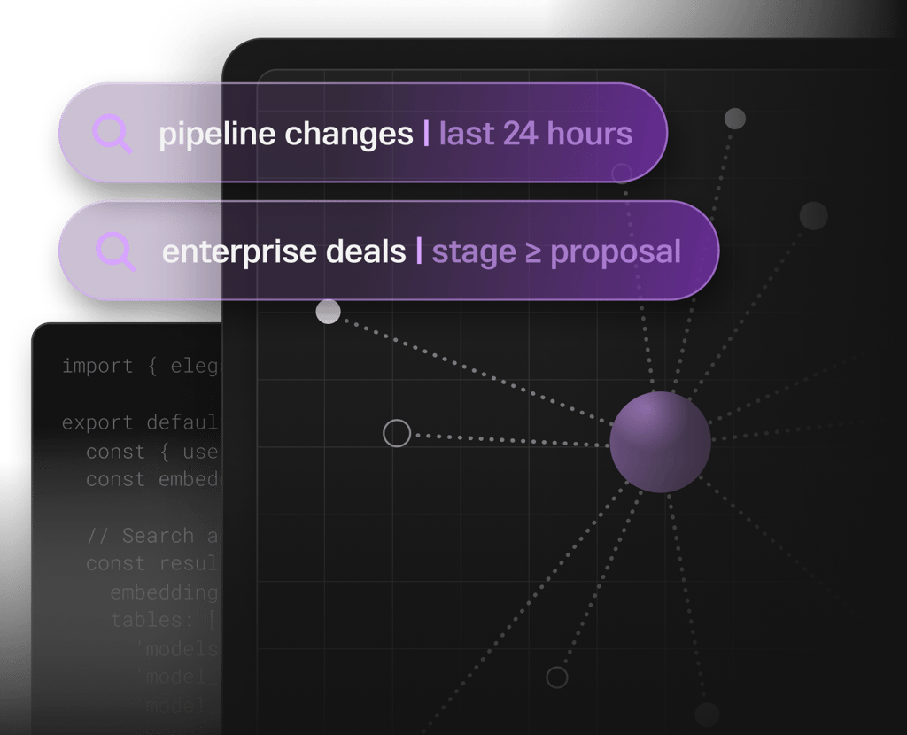
Task: Click the hollow ring node near the graph bottom
Action: (x=556, y=677)
